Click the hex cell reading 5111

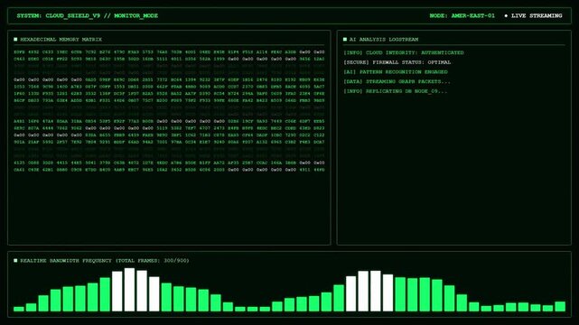(162, 59)
